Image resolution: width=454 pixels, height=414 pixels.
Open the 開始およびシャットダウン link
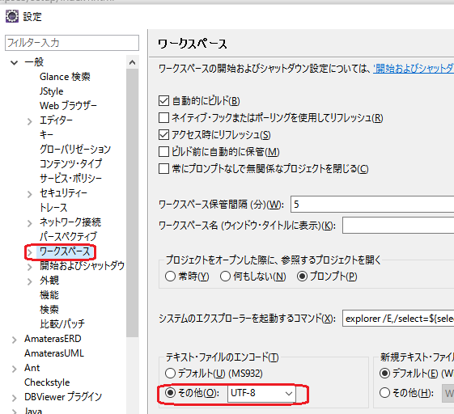click(x=414, y=69)
